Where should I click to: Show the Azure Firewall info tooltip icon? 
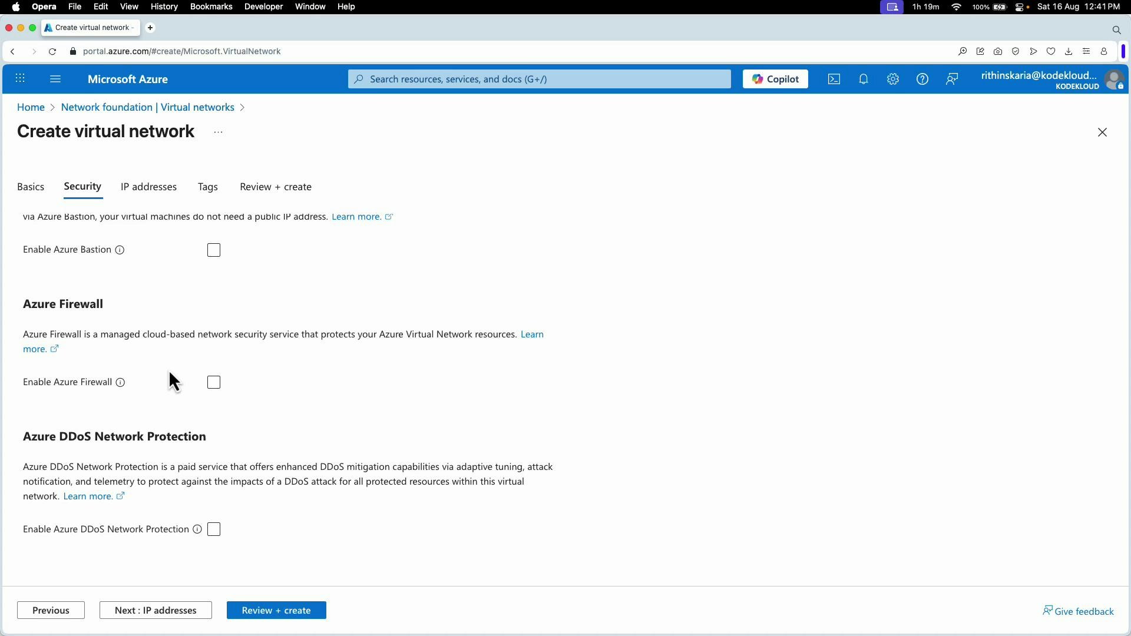[x=120, y=382]
